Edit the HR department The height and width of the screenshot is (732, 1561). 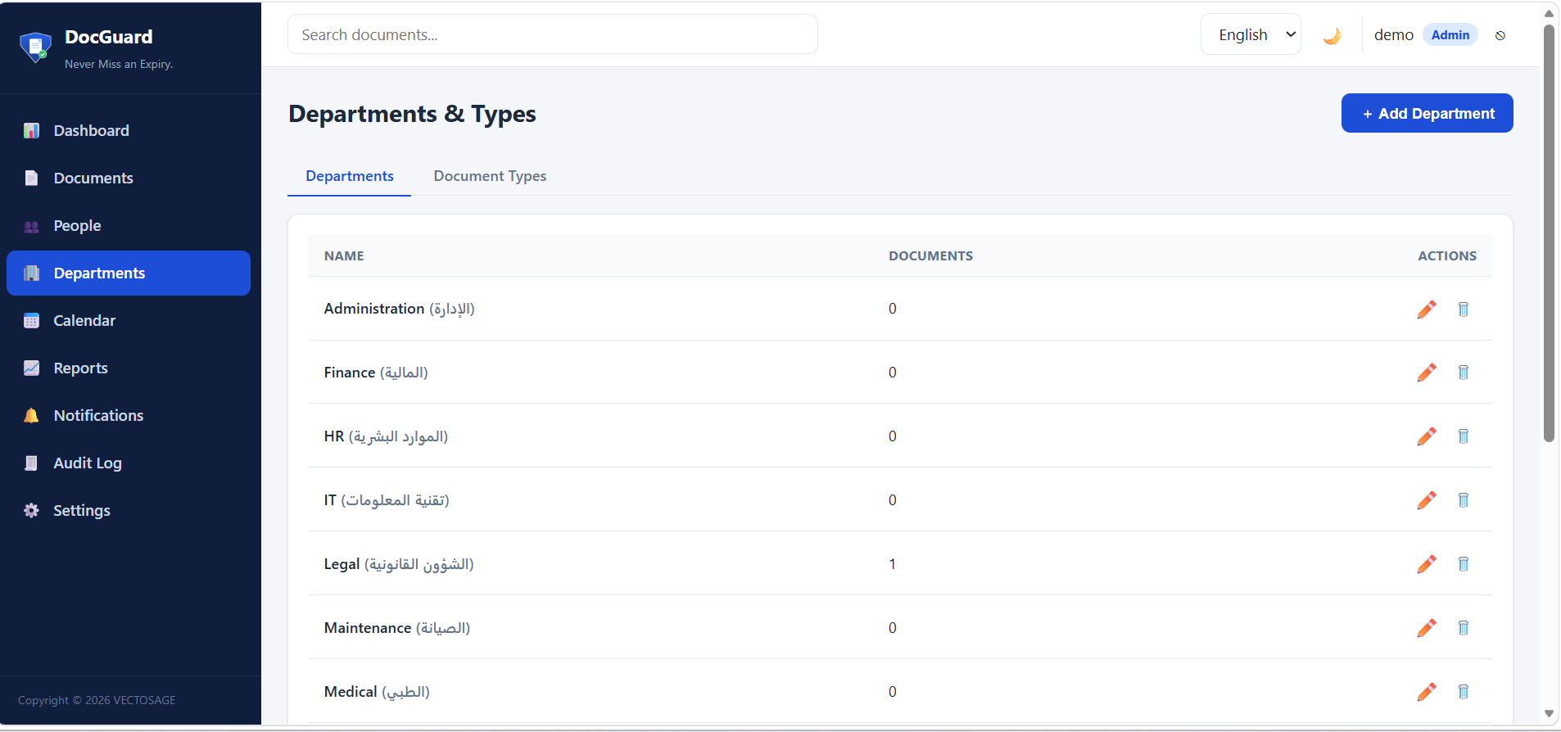click(1427, 436)
